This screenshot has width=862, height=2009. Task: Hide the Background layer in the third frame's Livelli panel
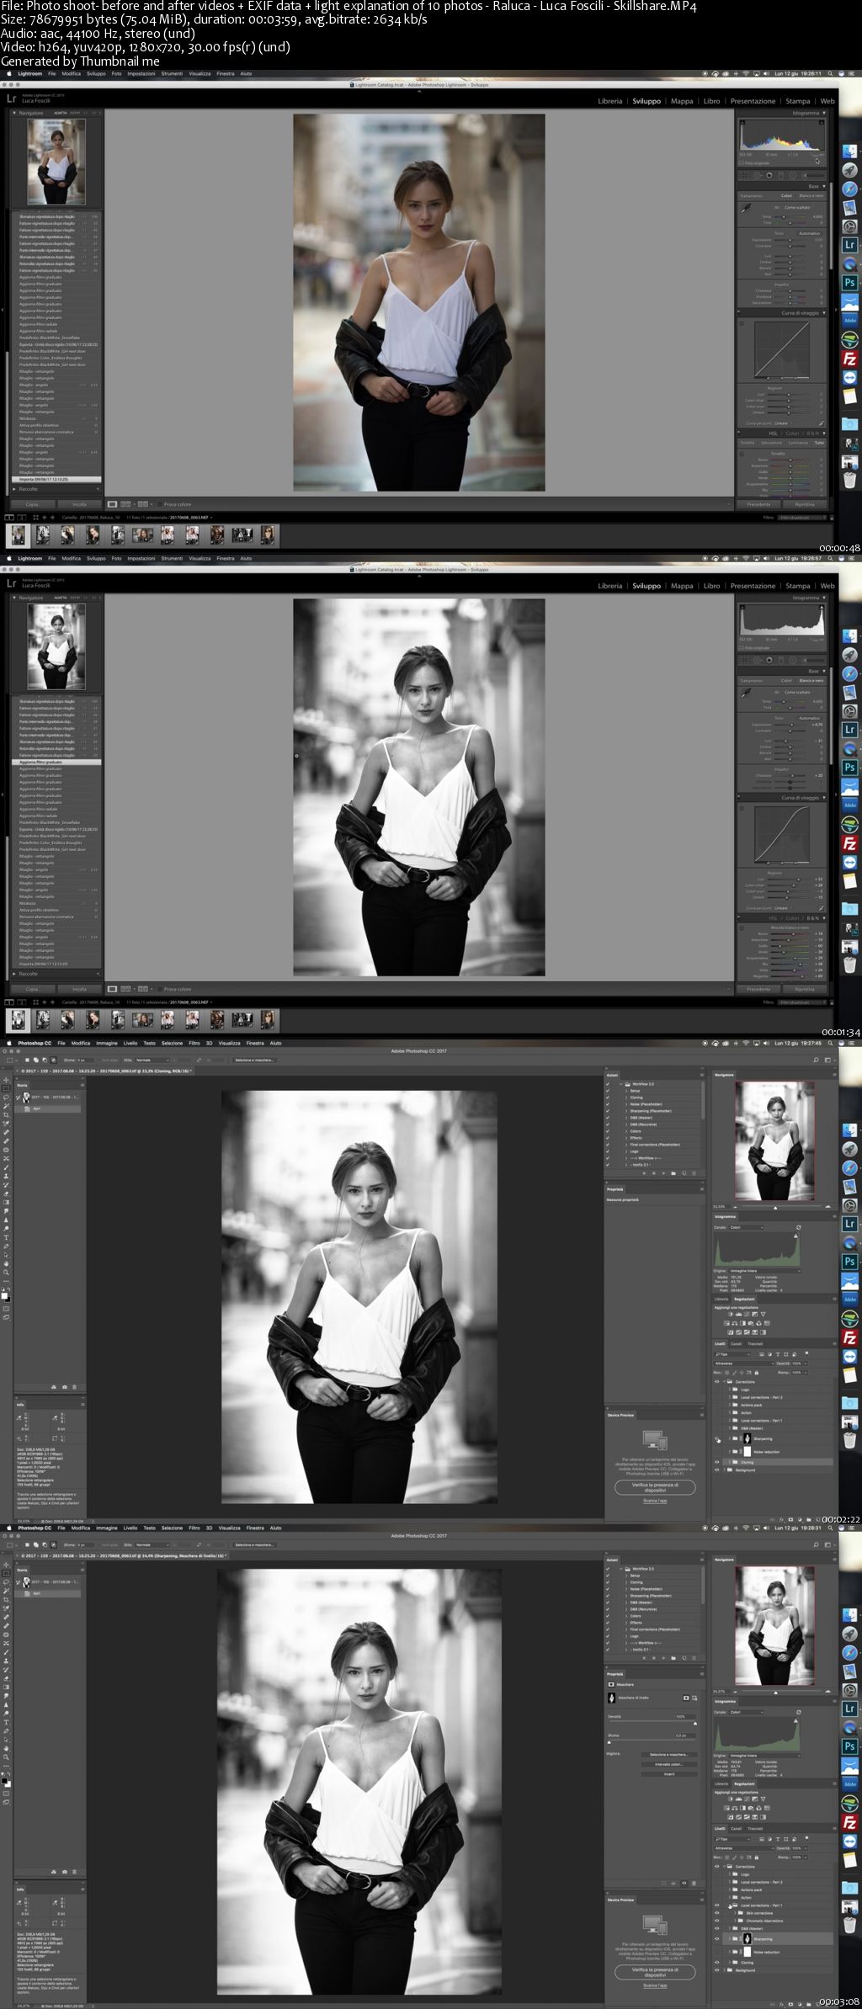(717, 1470)
